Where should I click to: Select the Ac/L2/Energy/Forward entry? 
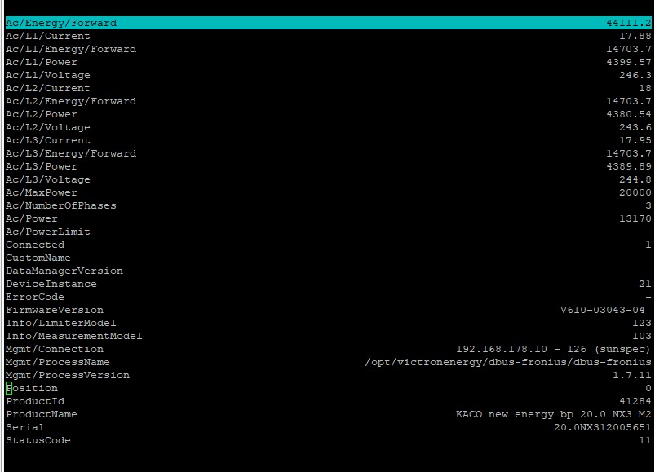pos(328,101)
